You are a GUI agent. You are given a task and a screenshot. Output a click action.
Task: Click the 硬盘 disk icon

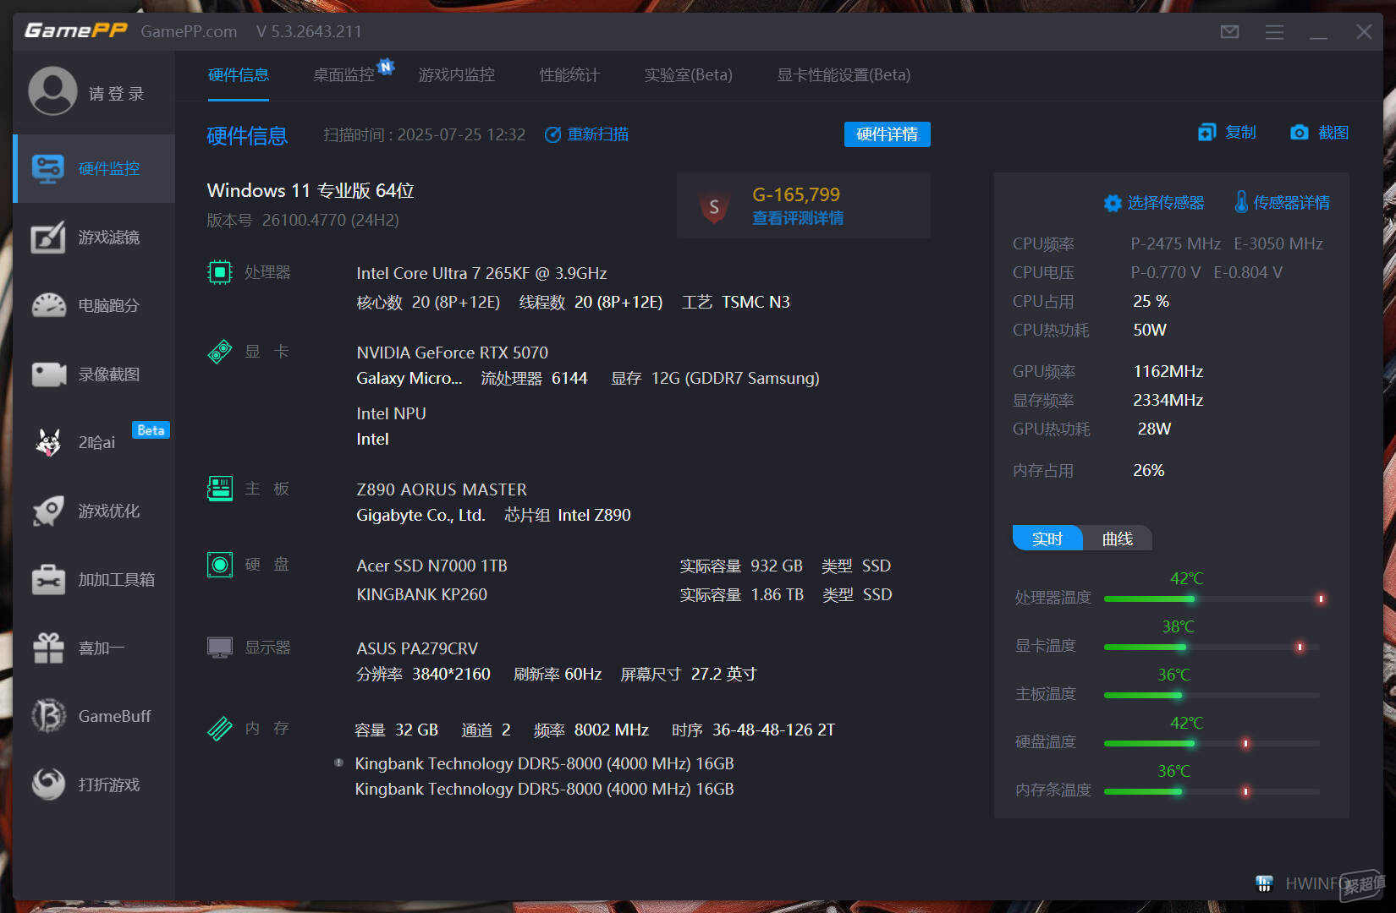[x=220, y=564]
